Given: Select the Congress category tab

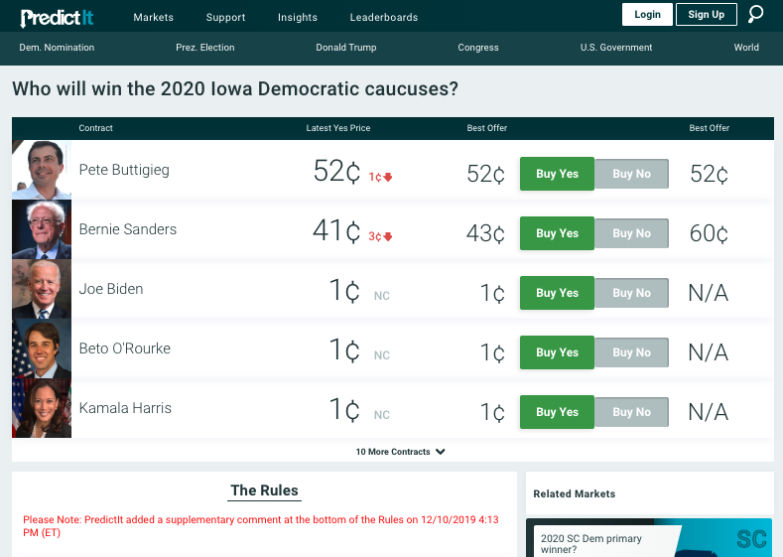Looking at the screenshot, I should (478, 48).
